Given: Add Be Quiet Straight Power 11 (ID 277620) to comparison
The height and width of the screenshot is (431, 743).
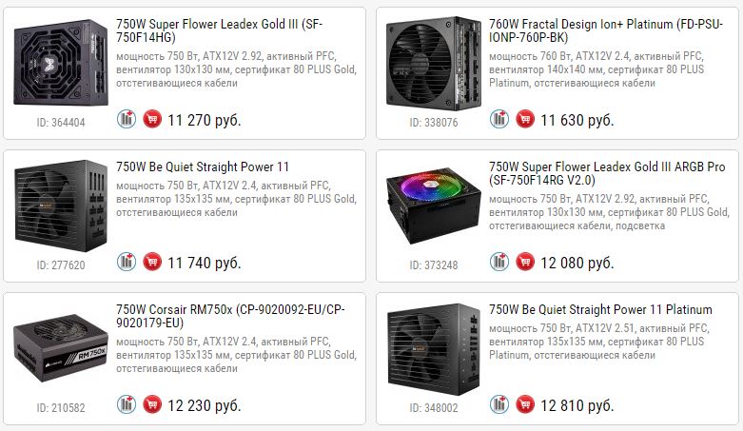Looking at the screenshot, I should pos(127,262).
